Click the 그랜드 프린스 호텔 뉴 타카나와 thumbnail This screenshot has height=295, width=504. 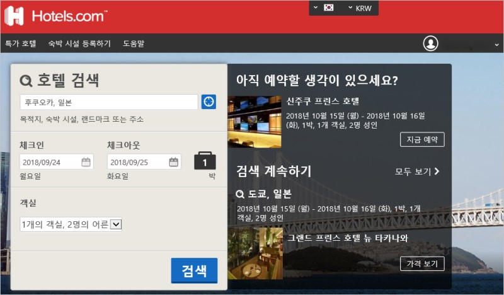(x=255, y=253)
